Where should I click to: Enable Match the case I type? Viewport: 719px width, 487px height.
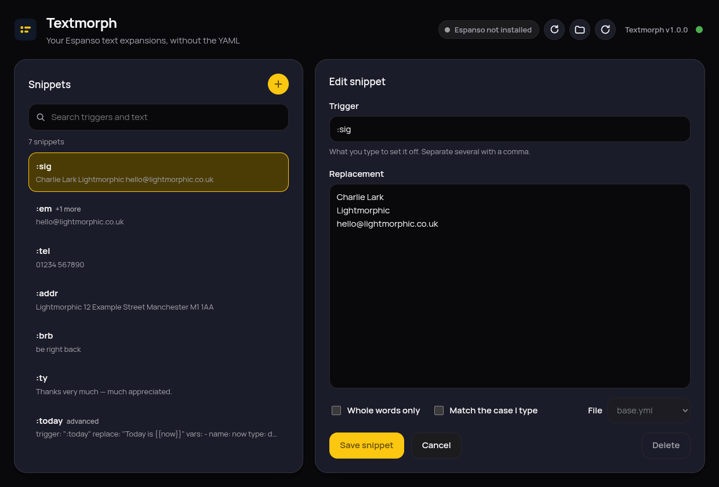[439, 410]
